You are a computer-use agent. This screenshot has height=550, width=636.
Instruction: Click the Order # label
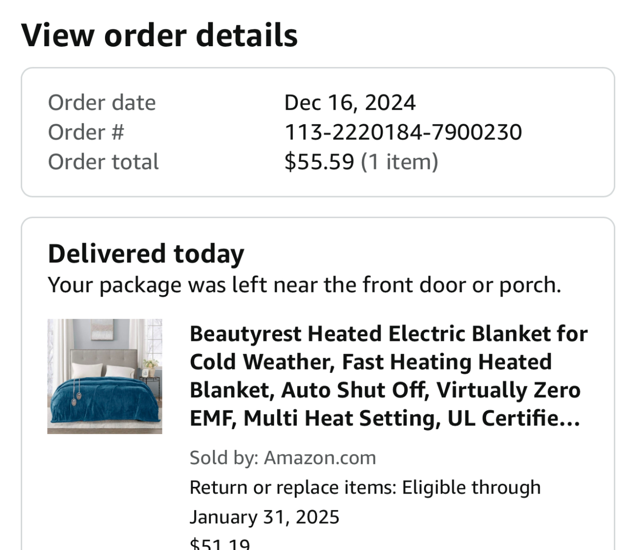pyautogui.click(x=86, y=132)
